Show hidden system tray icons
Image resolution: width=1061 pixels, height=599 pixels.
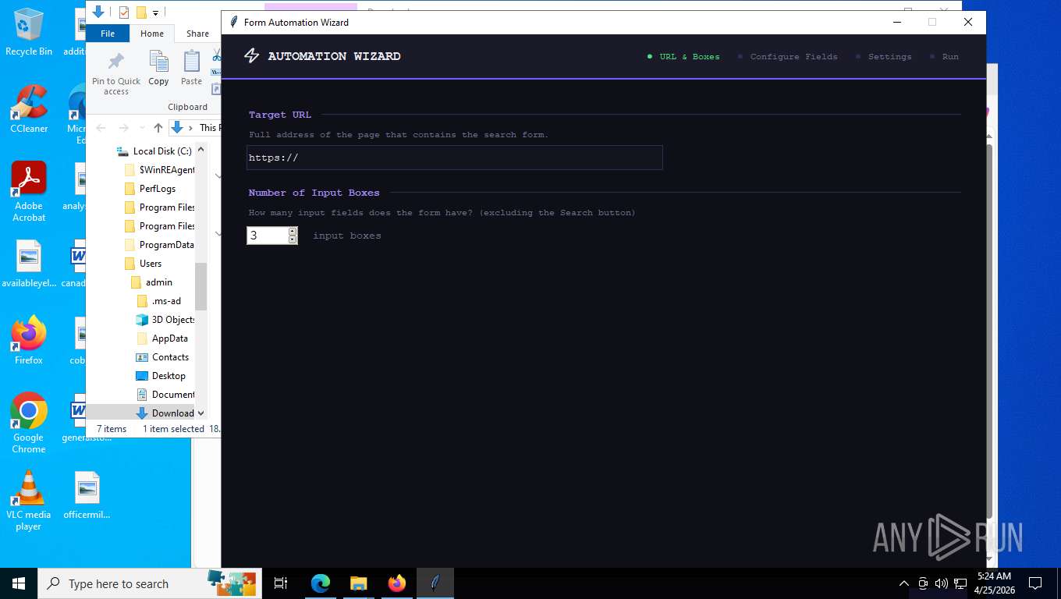point(904,583)
